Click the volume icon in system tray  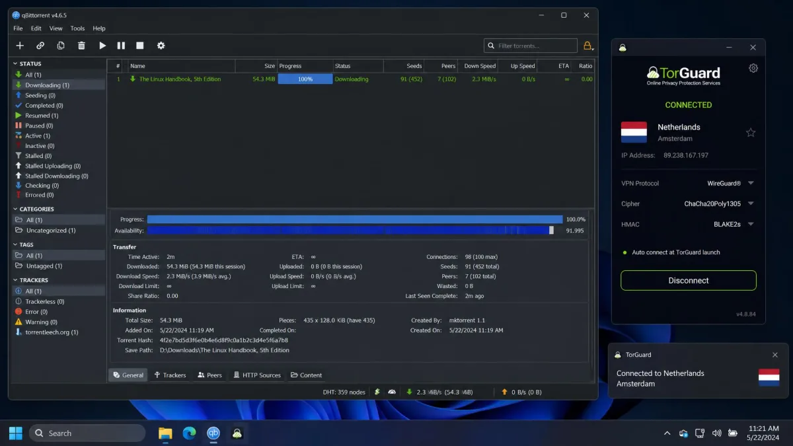[x=717, y=433]
